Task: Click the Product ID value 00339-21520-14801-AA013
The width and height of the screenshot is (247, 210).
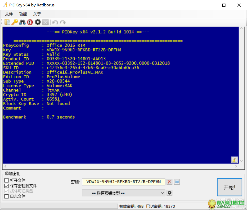Action: coord(76,59)
